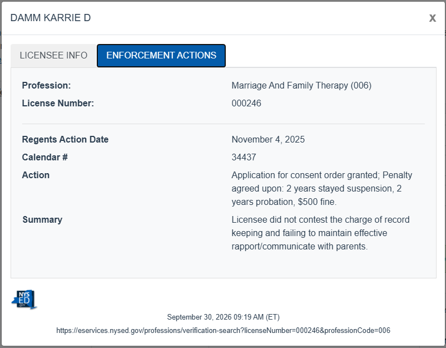Click the dialog title DAMM KARRIE D
446x348 pixels.
(x=51, y=18)
